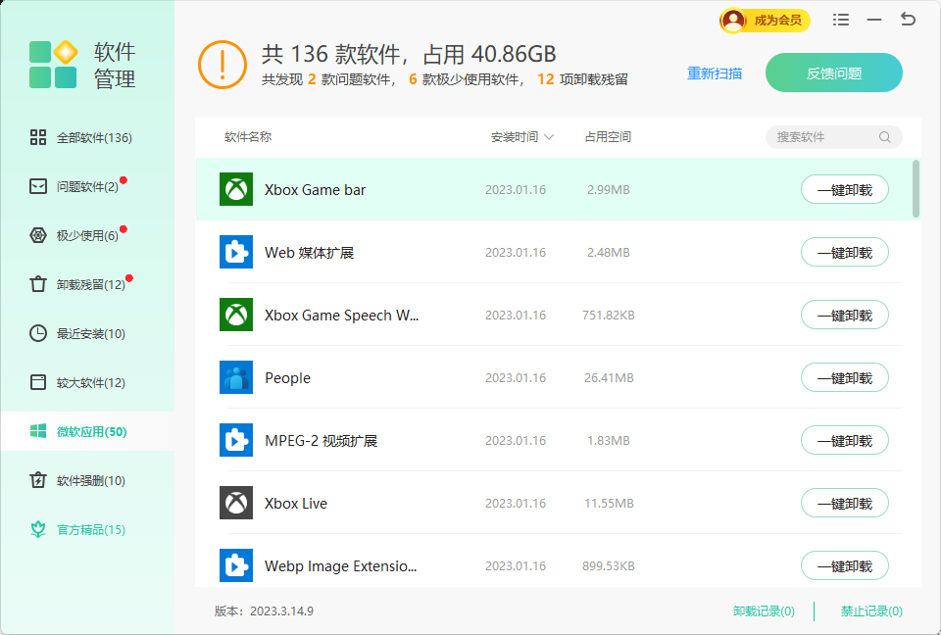Click the 官方精品 sidebar icon
941x635 pixels.
point(38,529)
